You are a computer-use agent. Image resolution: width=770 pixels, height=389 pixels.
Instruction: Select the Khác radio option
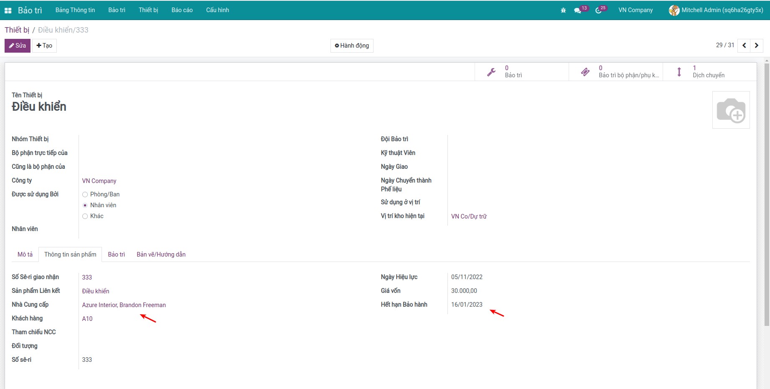[85, 216]
